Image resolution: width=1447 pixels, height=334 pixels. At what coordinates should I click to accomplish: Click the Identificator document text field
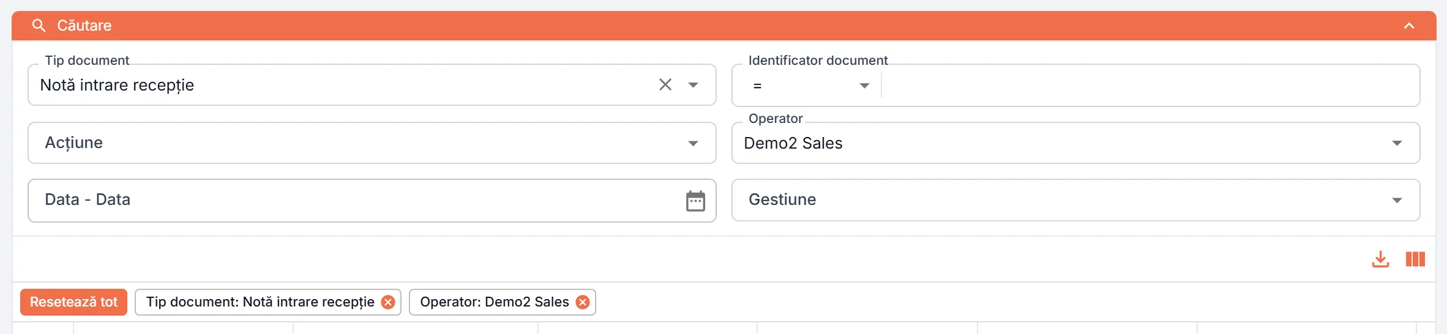pos(1150,86)
